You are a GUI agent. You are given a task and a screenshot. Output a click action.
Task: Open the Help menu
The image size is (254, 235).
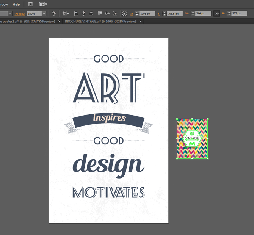pos(16,4)
